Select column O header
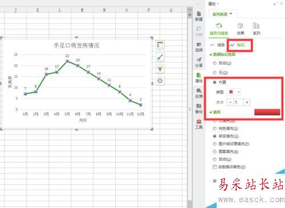 pyautogui.click(x=127, y=10)
